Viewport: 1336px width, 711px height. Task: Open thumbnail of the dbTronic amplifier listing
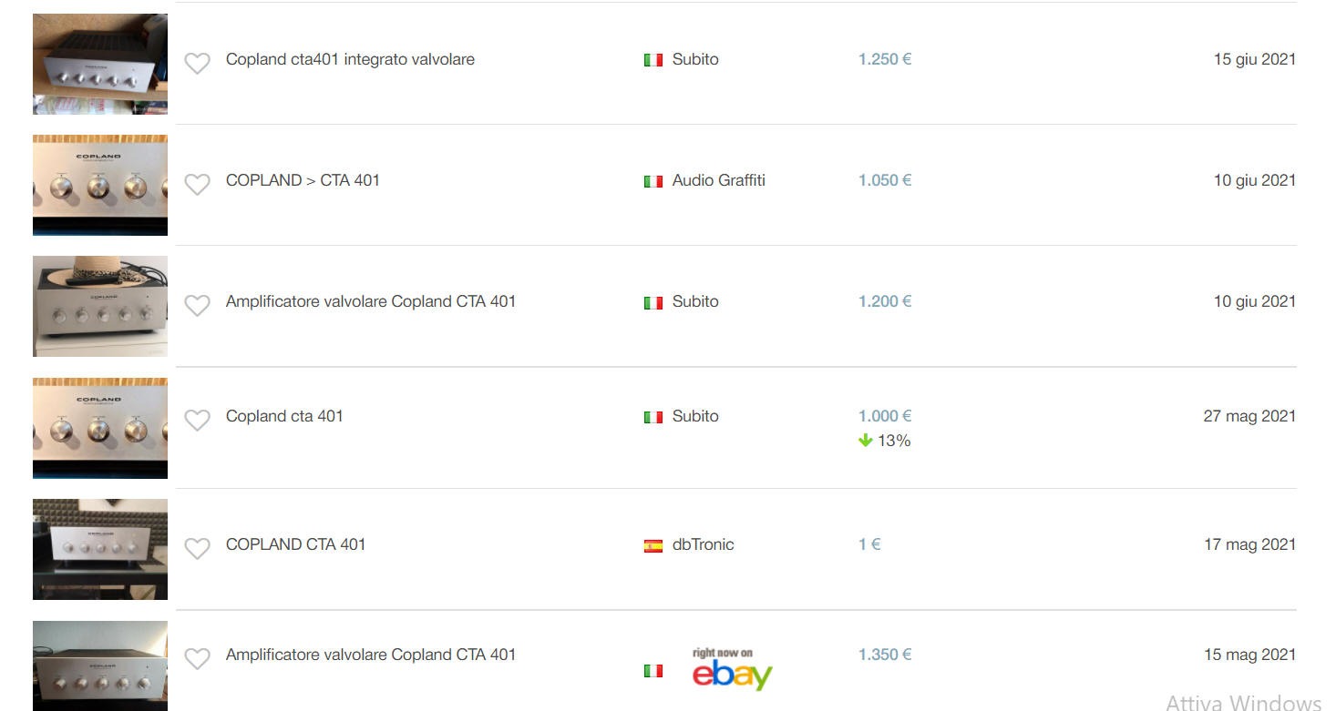(x=100, y=549)
